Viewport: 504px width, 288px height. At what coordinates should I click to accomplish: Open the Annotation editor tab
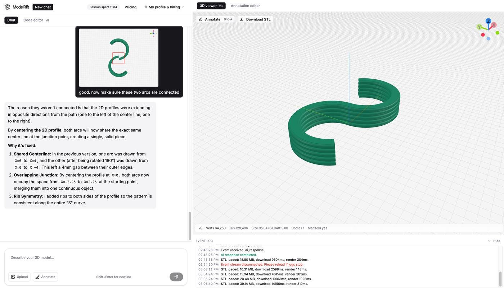(x=245, y=6)
